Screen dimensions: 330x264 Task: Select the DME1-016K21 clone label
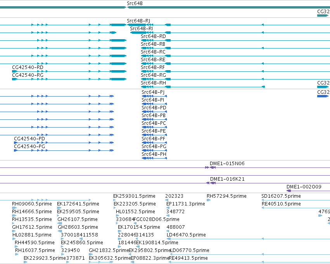(x=227, y=179)
